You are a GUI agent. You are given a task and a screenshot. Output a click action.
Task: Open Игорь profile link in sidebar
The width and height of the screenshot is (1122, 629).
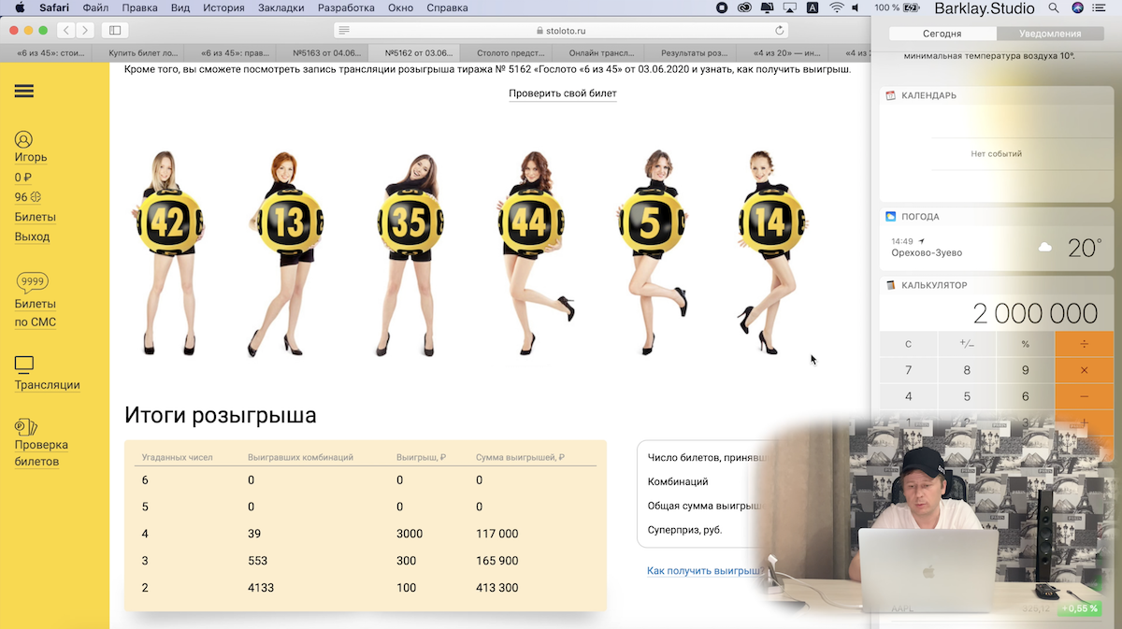click(31, 157)
